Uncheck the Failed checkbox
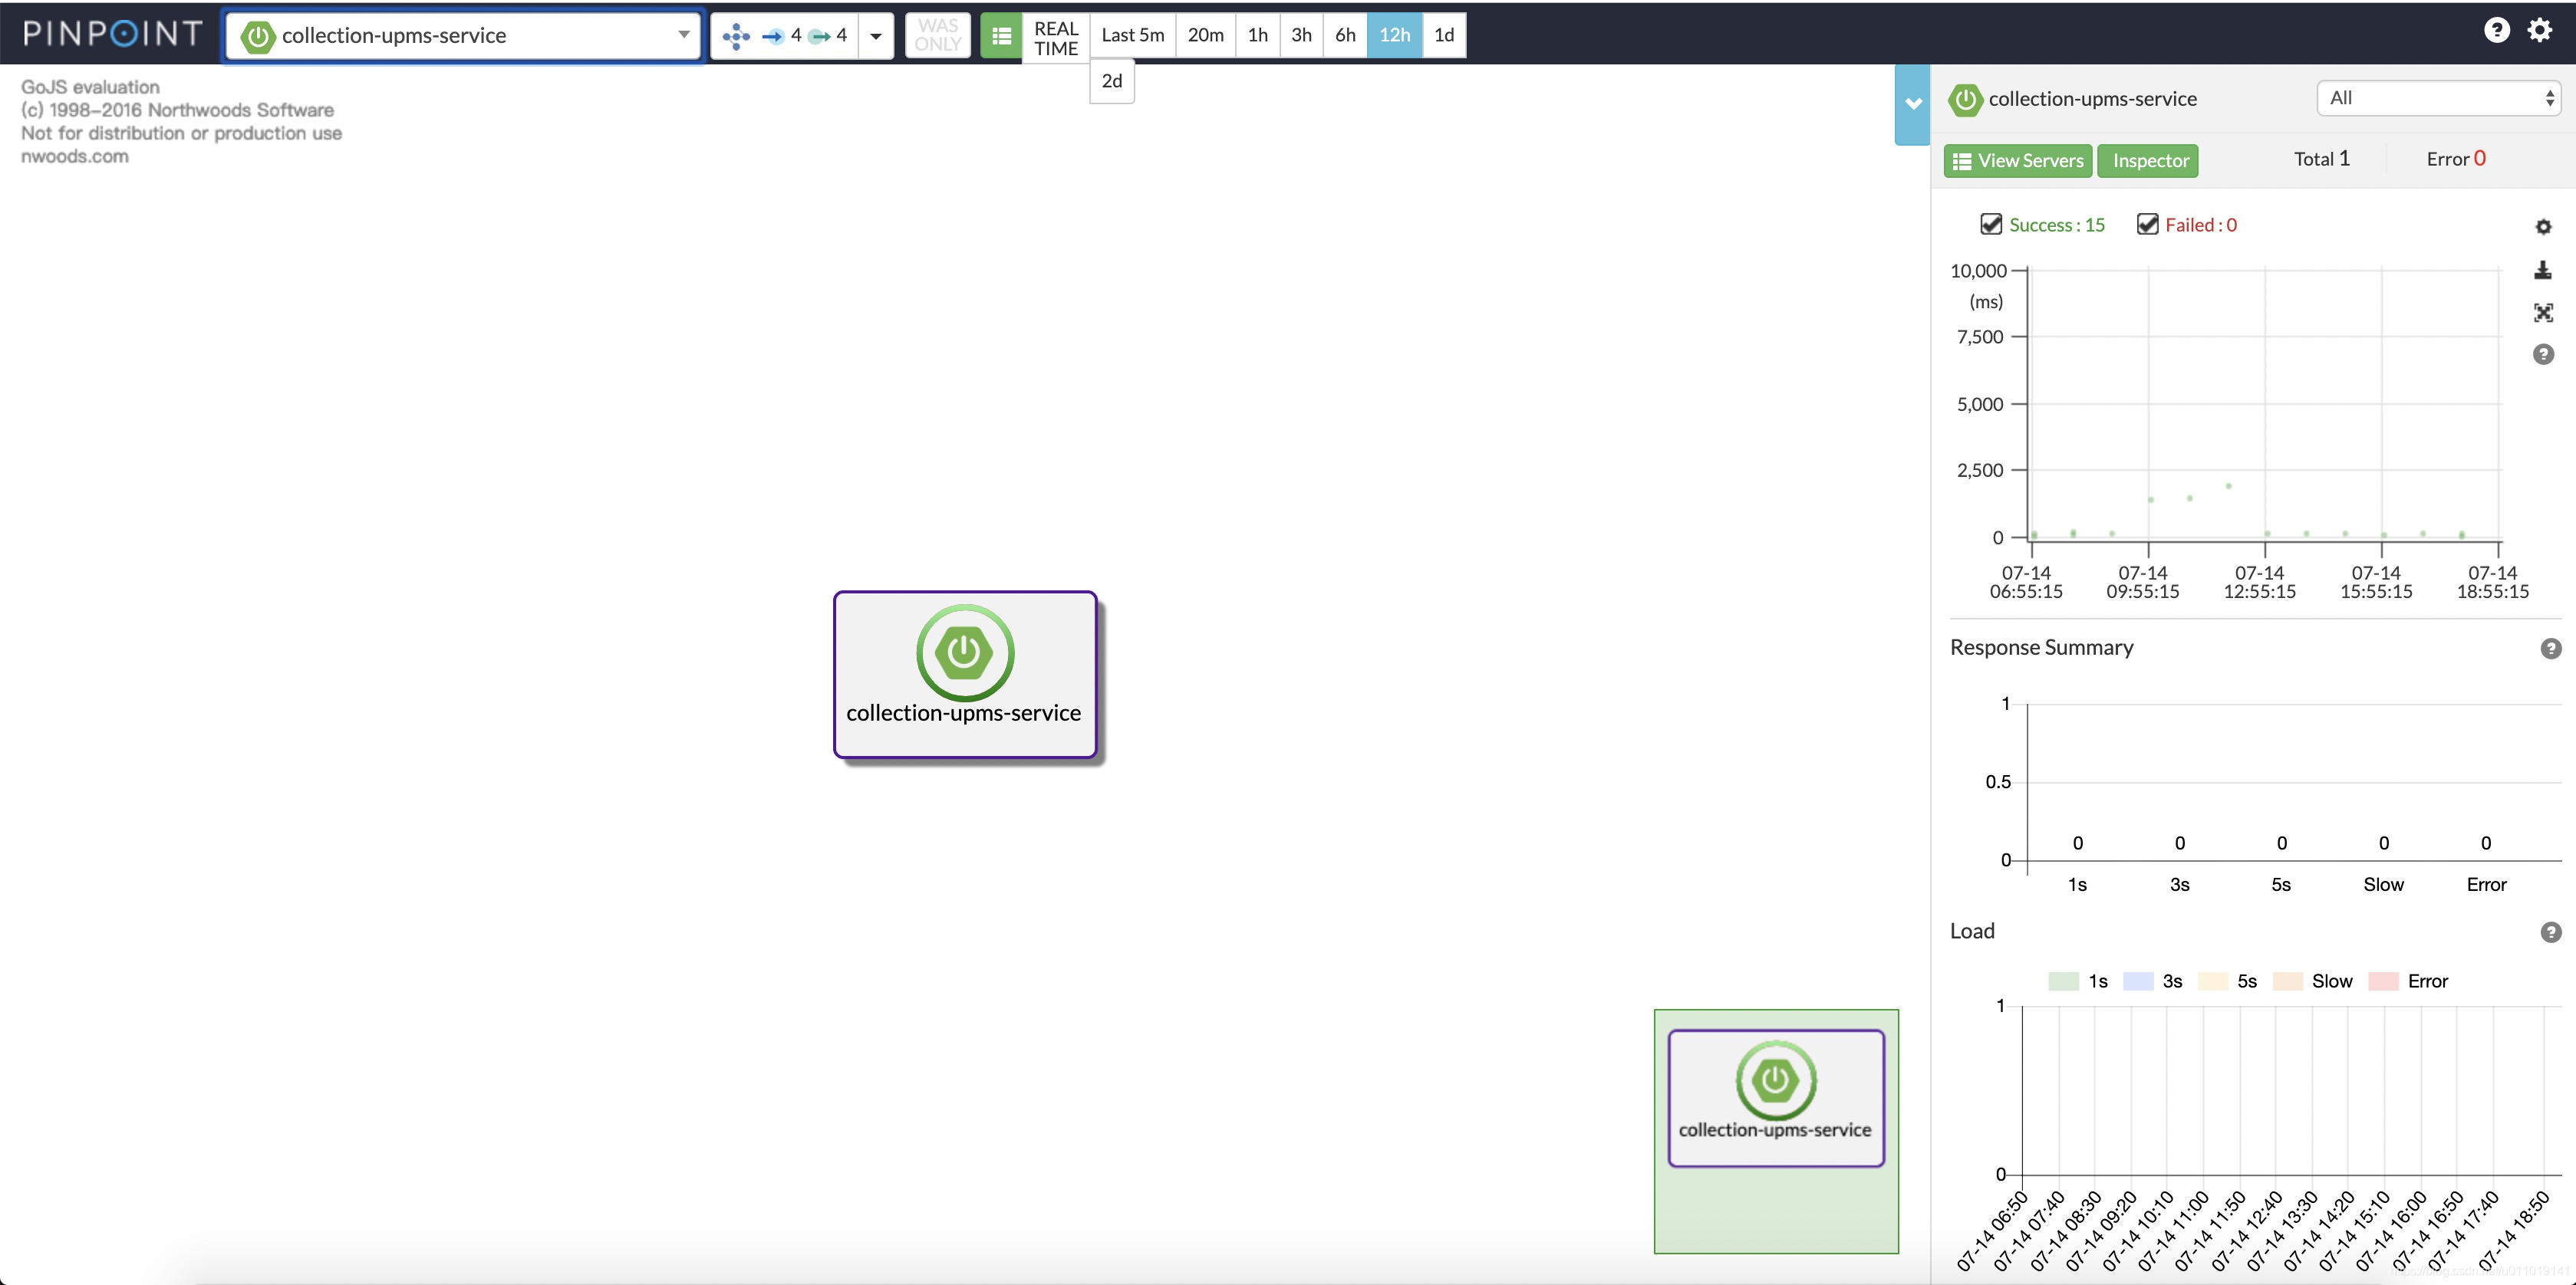 (2147, 224)
